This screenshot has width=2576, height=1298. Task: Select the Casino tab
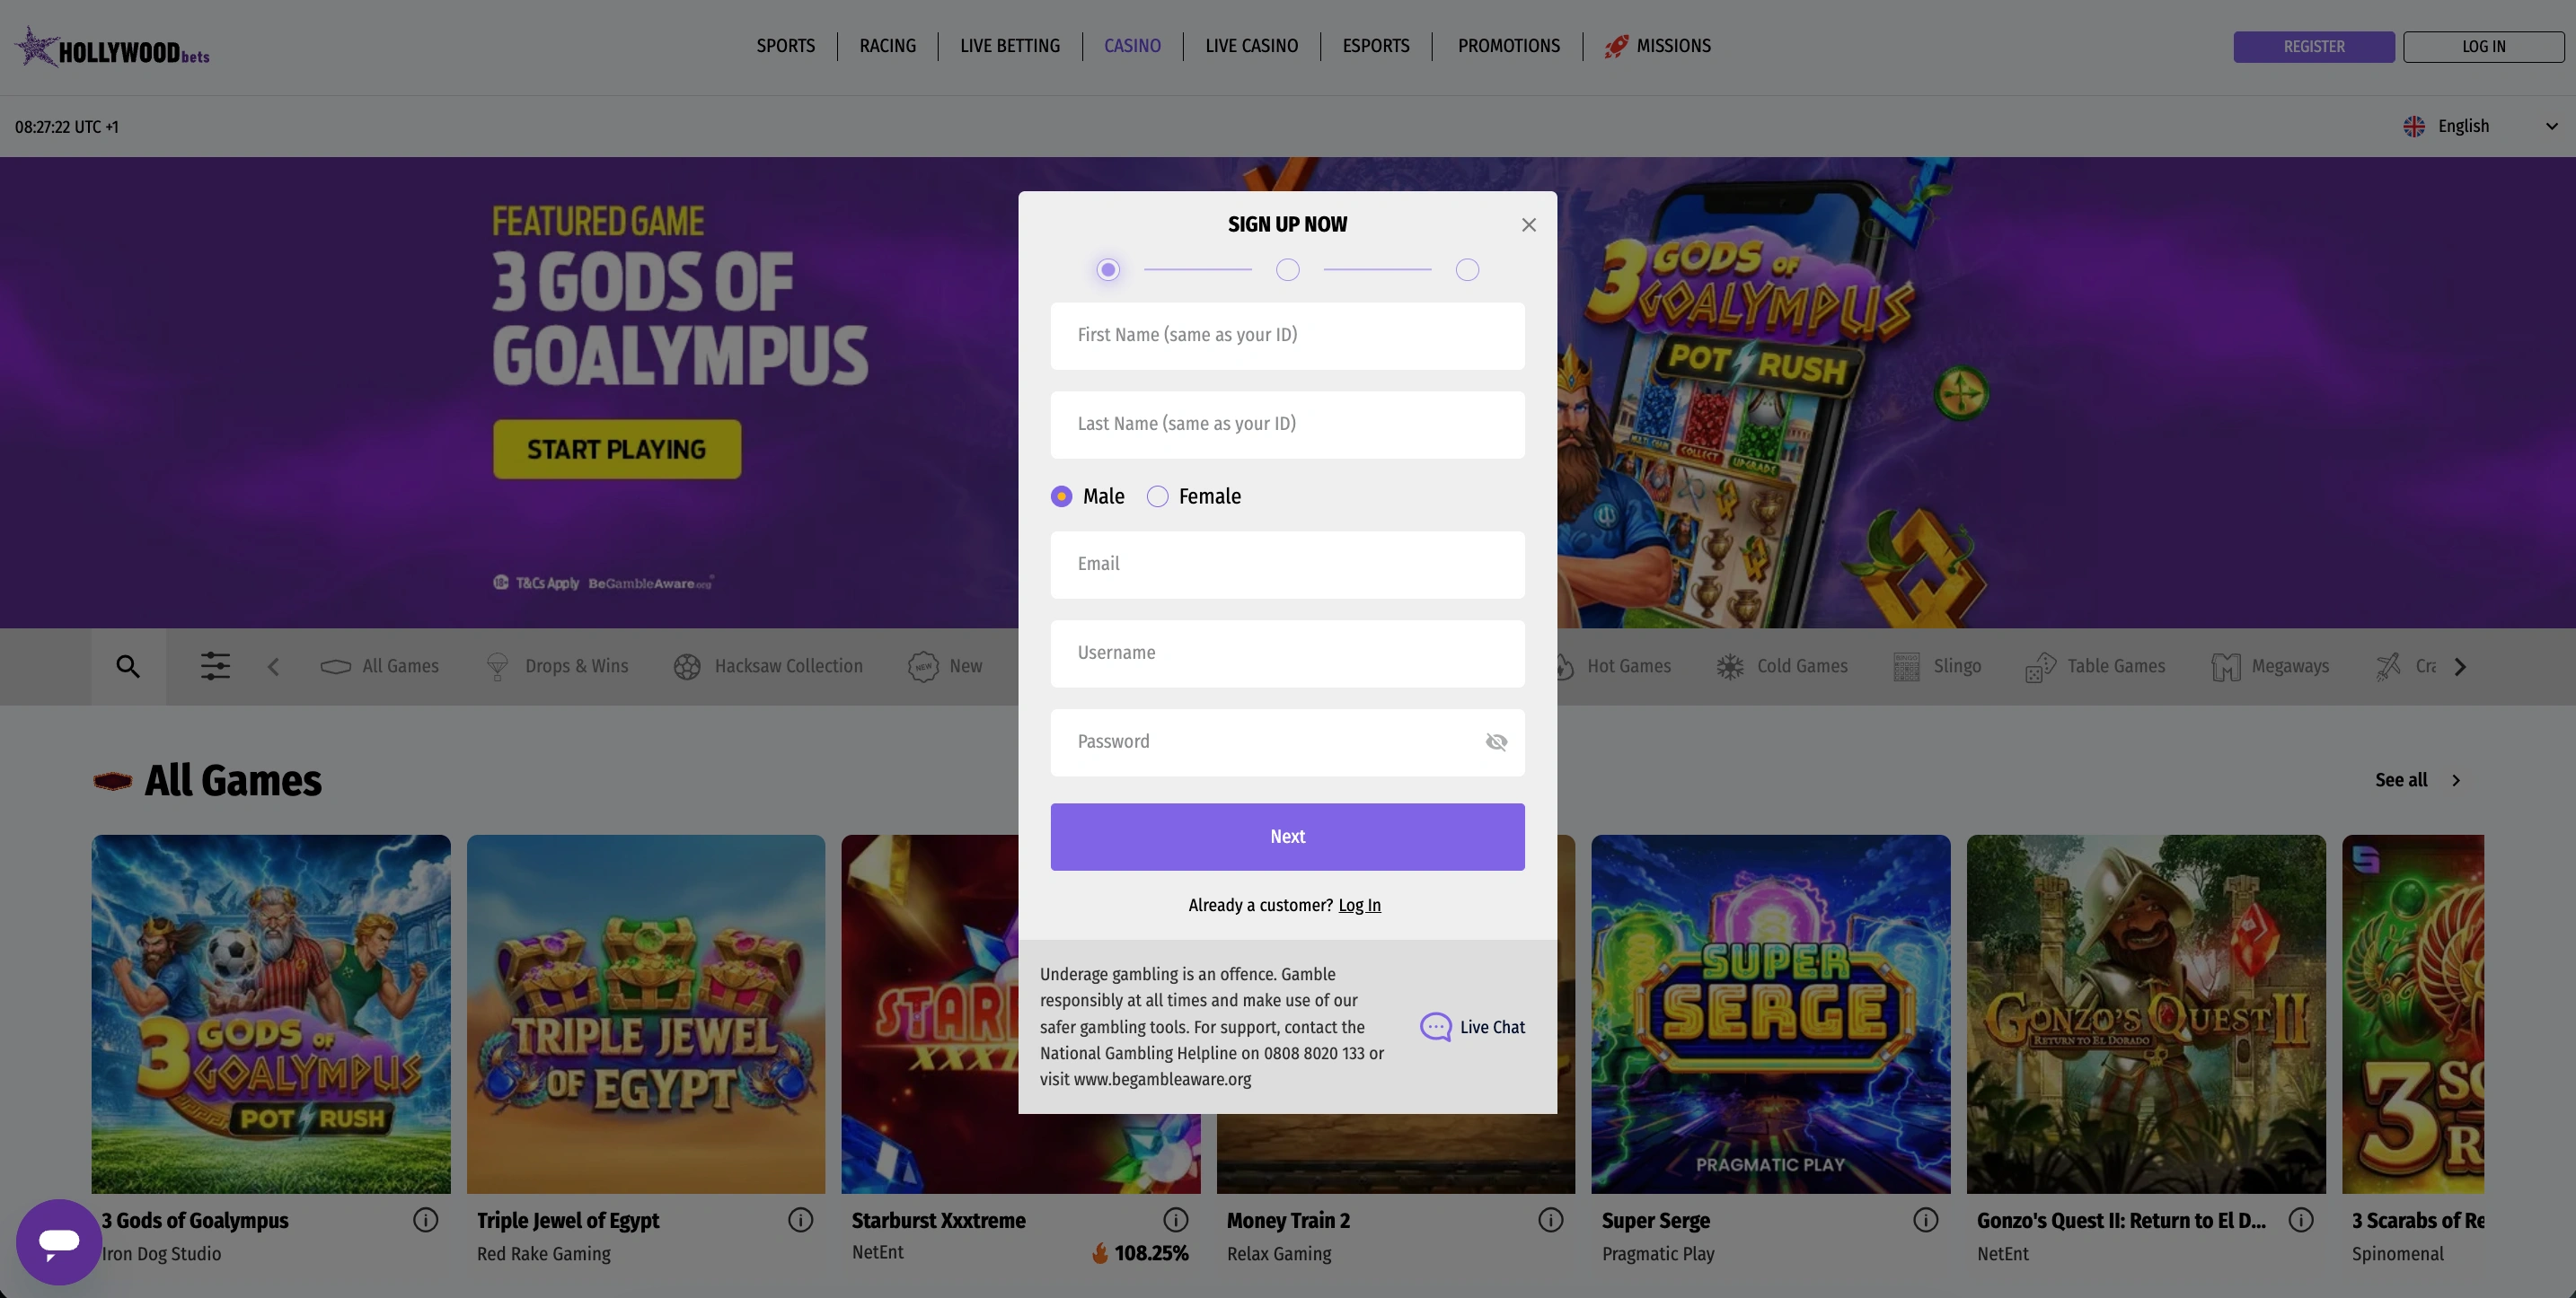click(1132, 46)
